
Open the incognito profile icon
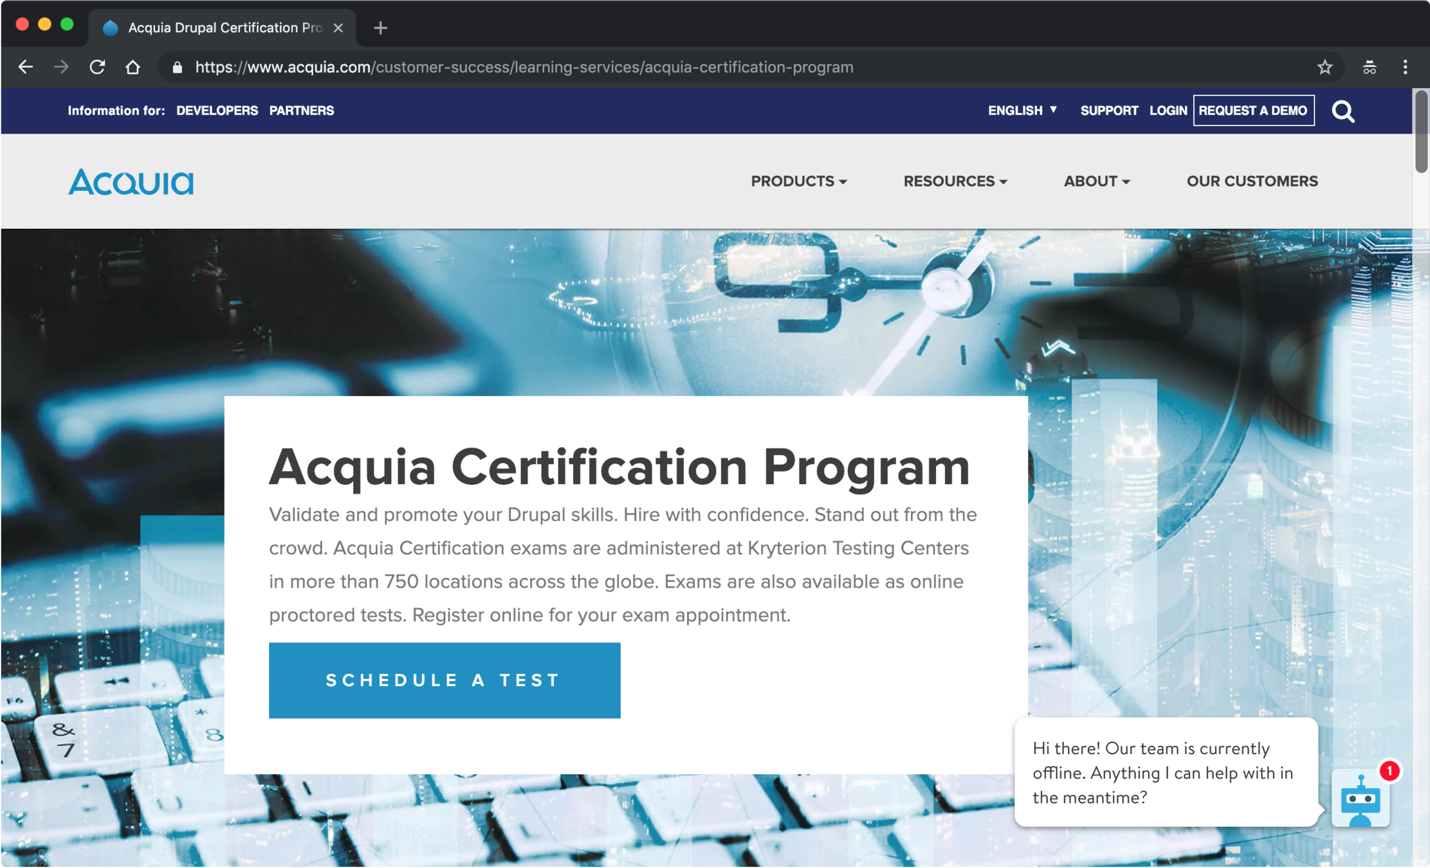tap(1370, 67)
